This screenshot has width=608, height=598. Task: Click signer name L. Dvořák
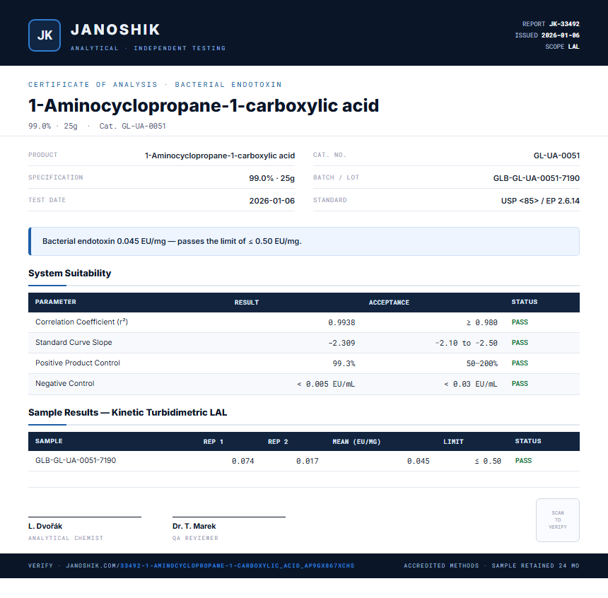pos(45,526)
